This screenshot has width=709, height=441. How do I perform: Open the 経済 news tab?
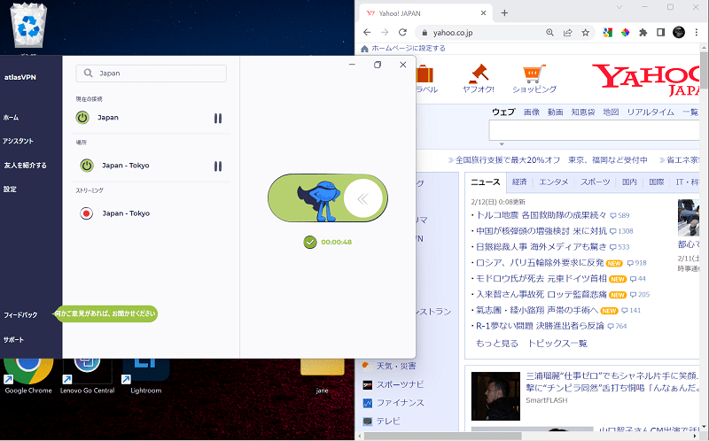click(519, 182)
